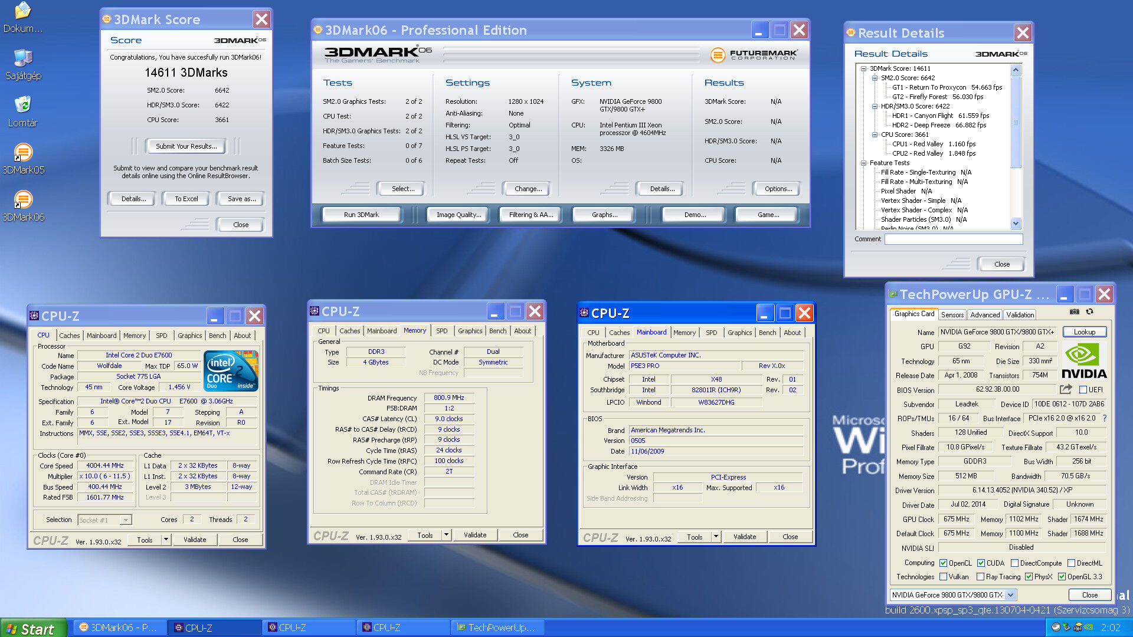Open the Dokum... folder desktop icon

(22, 17)
